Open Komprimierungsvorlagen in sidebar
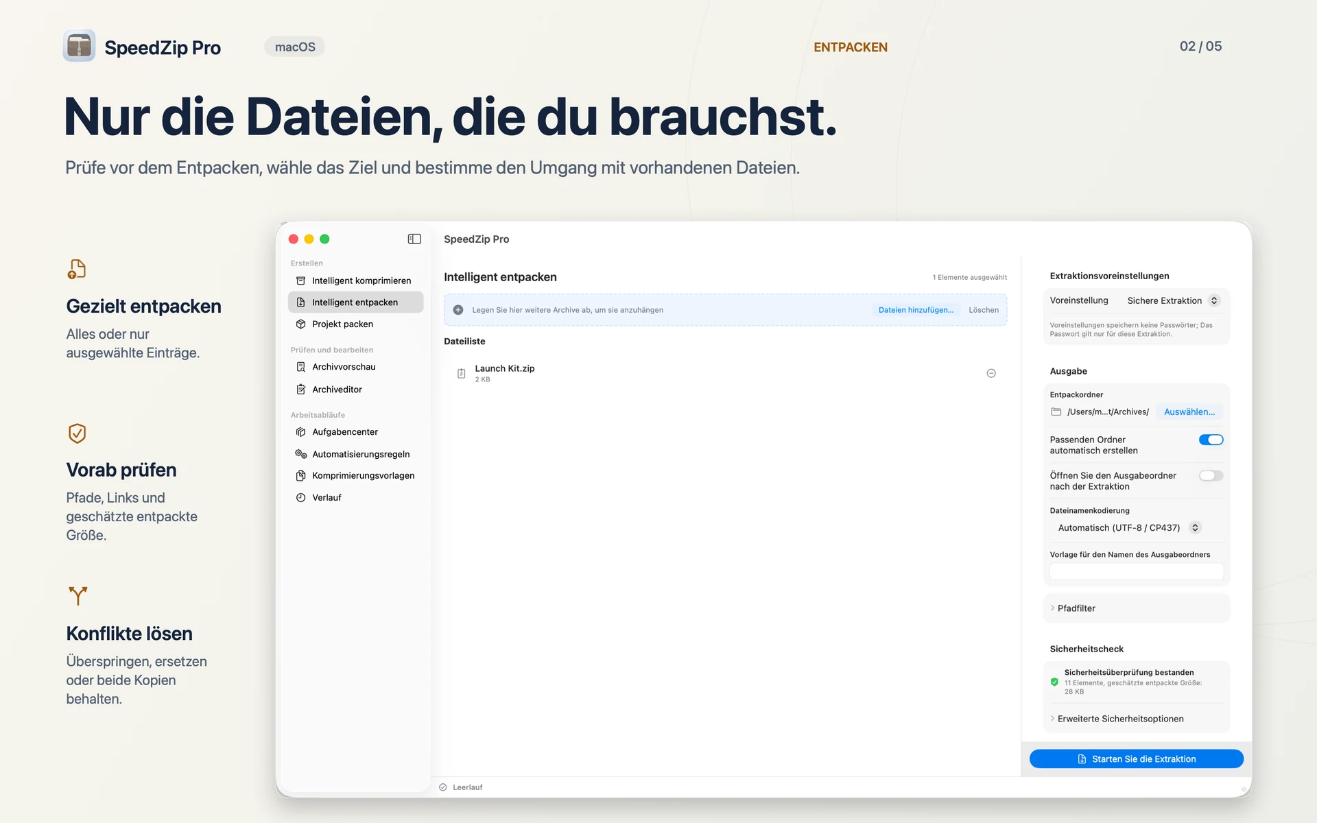 [x=355, y=475]
